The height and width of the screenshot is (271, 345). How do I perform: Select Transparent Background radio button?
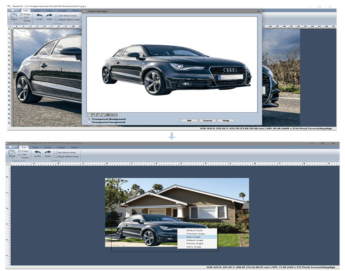click(89, 119)
